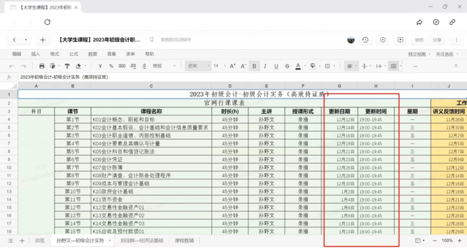This screenshot has width=467, height=248.
Task: Apply thousands separator 000 format
Action: 122,66
